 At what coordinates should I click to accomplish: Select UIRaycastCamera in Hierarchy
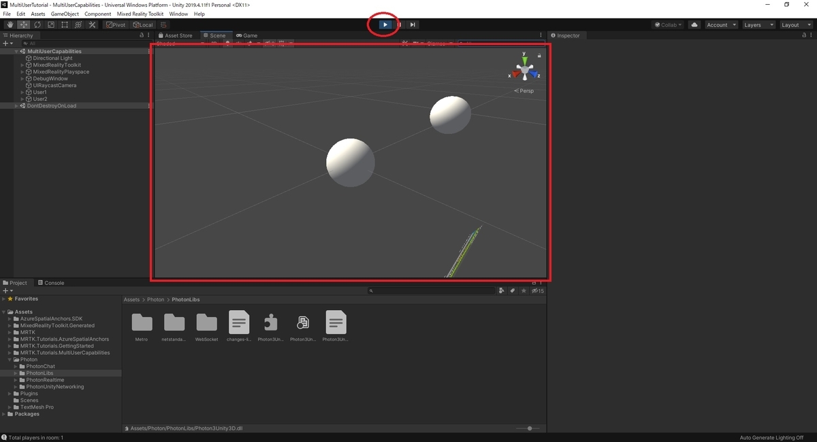pyautogui.click(x=54, y=86)
